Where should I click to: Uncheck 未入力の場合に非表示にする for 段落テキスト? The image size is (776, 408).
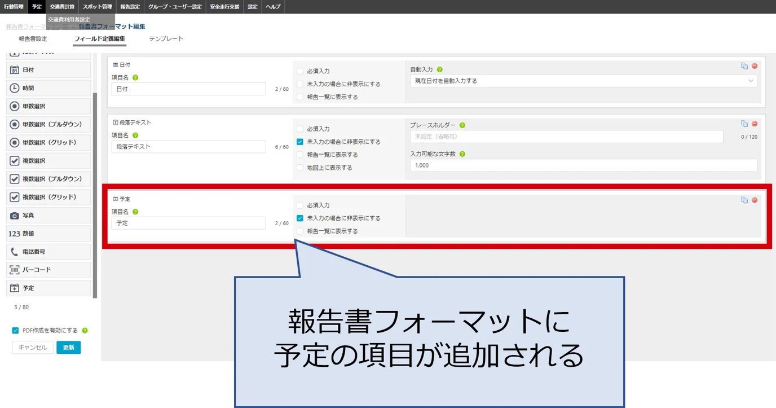pos(300,142)
